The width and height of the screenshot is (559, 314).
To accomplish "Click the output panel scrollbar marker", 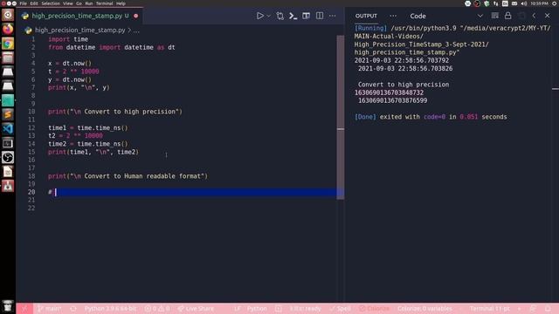I will [556, 89].
